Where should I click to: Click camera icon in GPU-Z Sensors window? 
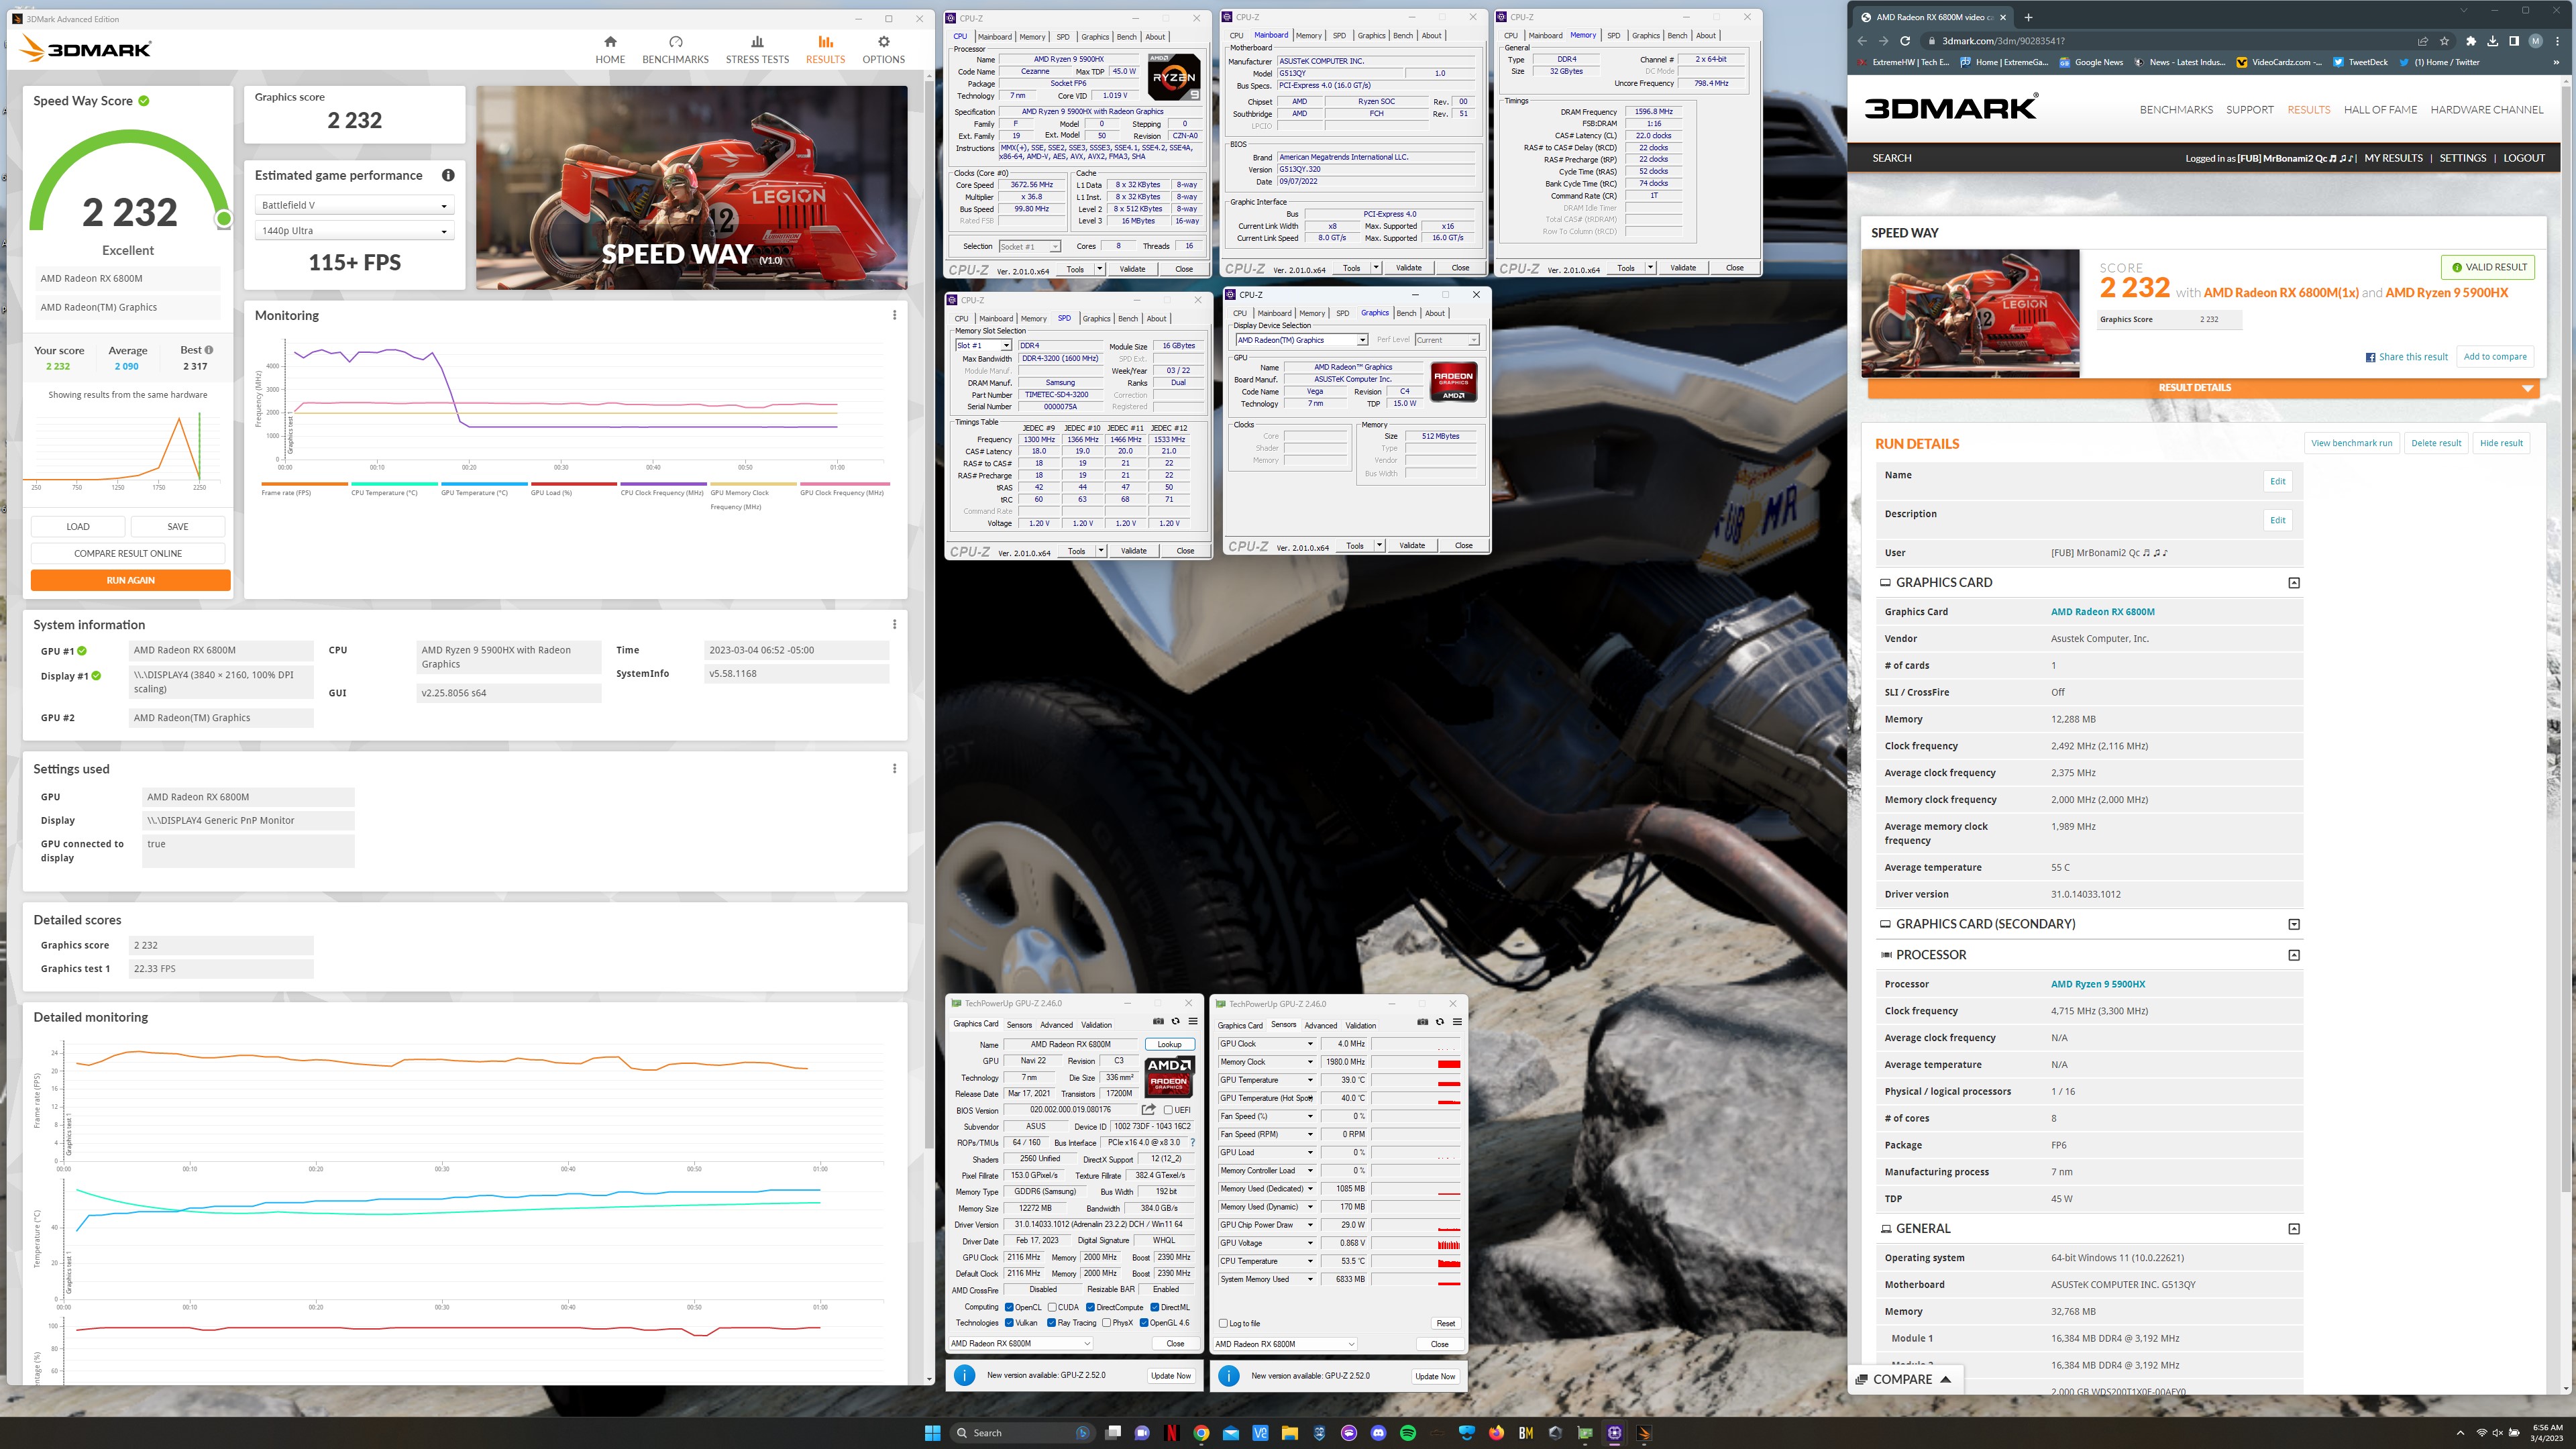[1422, 1022]
